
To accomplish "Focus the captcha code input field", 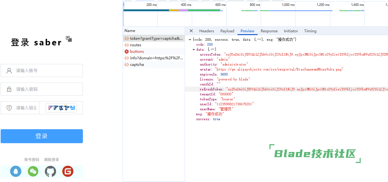I will [x=20, y=108].
